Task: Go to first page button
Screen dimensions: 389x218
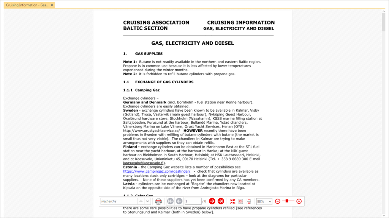Action: click(x=170, y=201)
